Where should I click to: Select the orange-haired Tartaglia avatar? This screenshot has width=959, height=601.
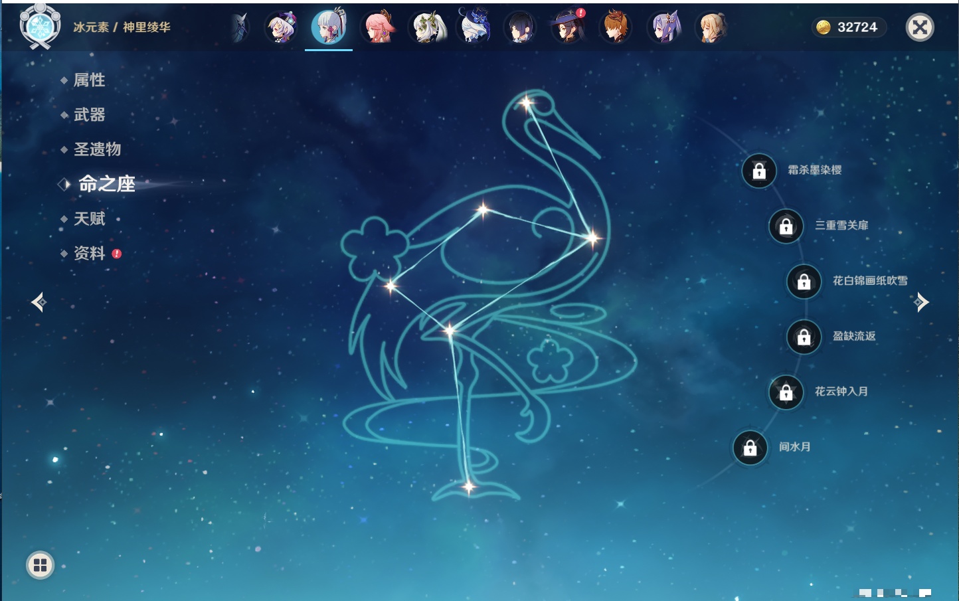point(616,28)
